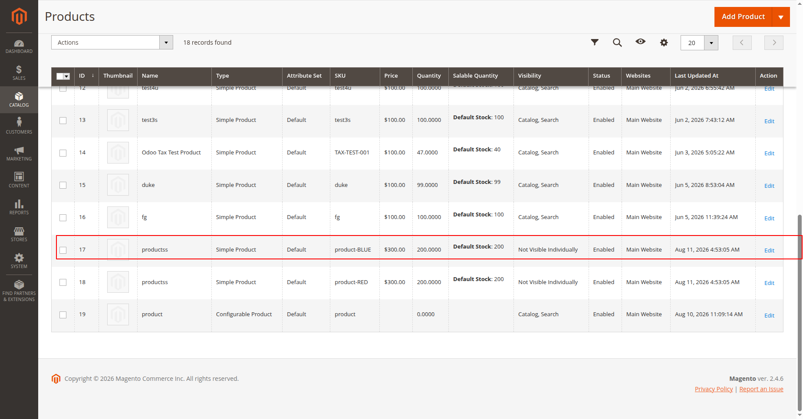Click Edit for the product-RED row
This screenshot has width=803, height=419.
click(x=769, y=283)
